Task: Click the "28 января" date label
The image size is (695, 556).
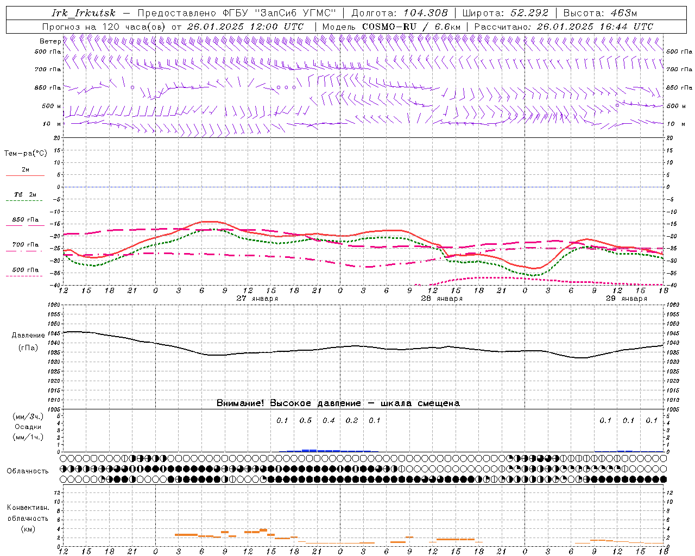Action: (x=442, y=299)
